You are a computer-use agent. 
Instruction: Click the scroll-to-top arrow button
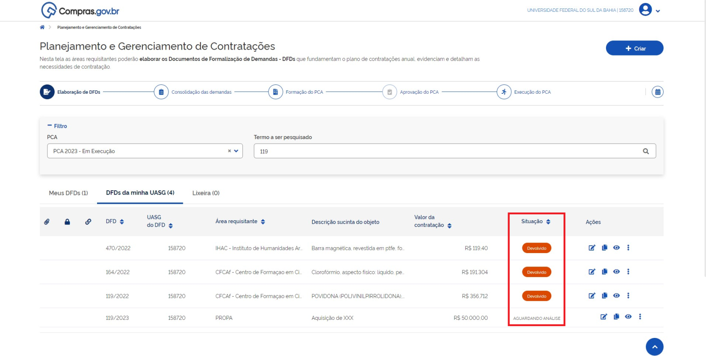[654, 347]
